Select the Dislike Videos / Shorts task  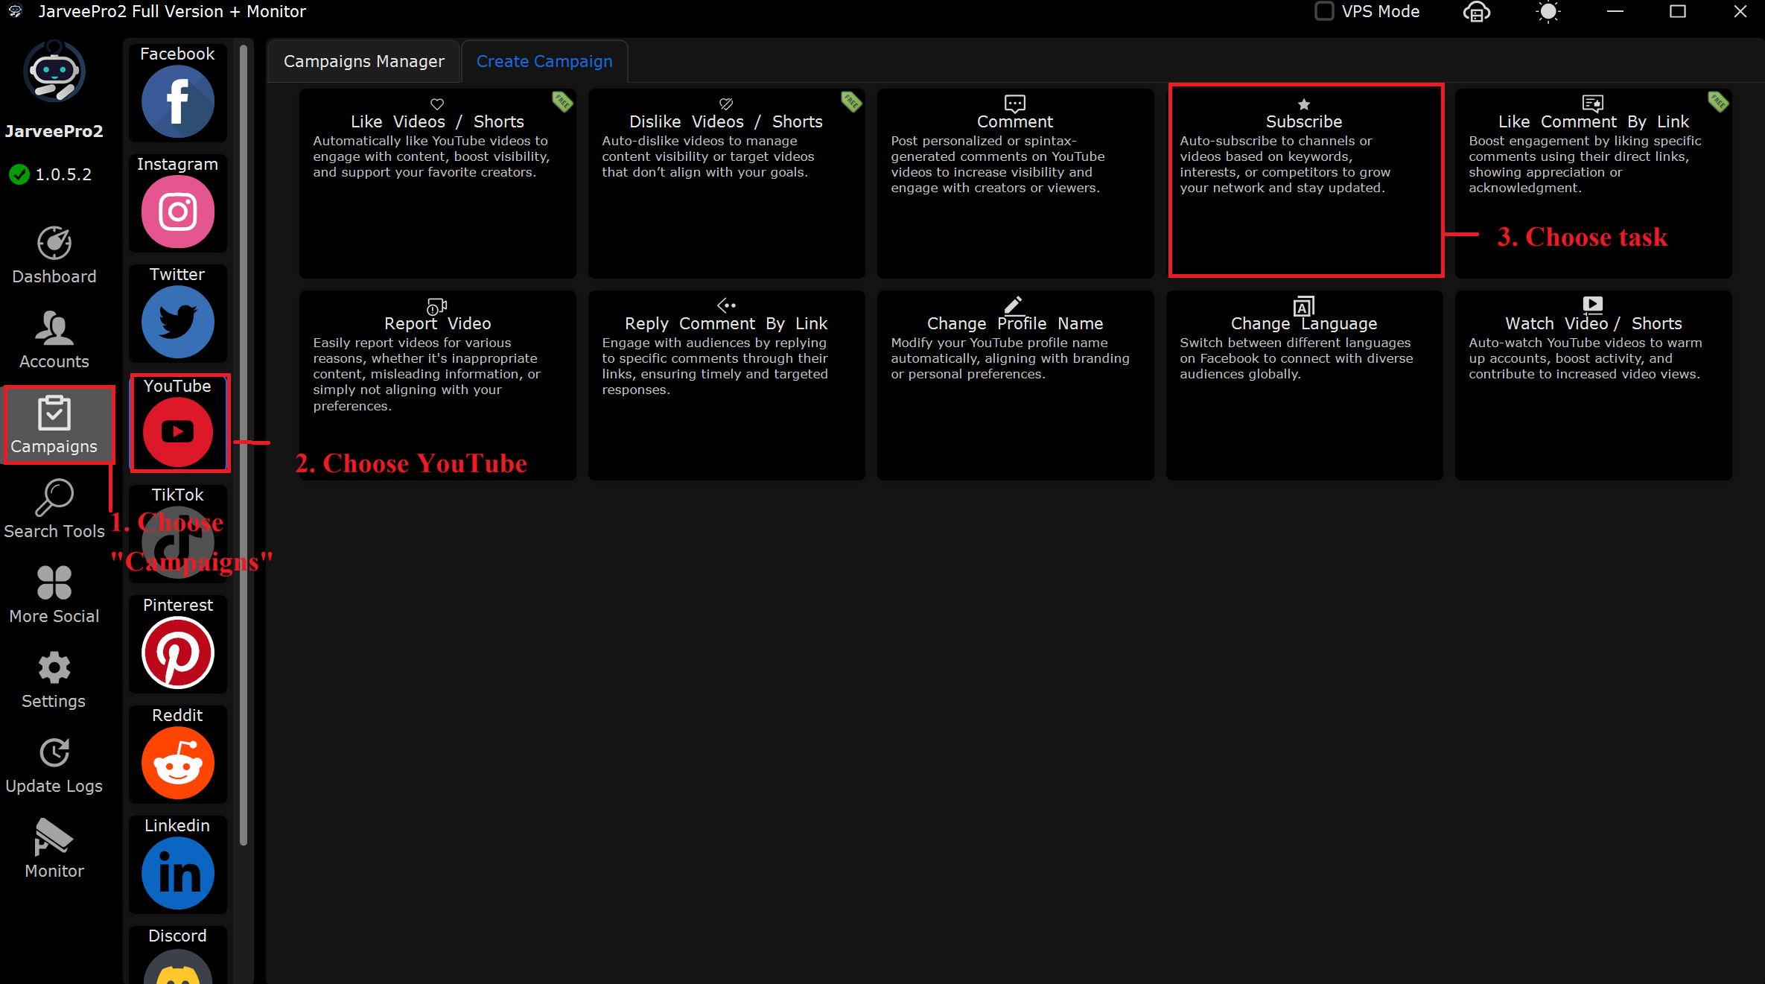point(727,183)
